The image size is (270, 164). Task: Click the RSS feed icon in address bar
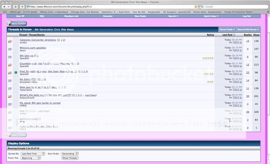click(196, 6)
